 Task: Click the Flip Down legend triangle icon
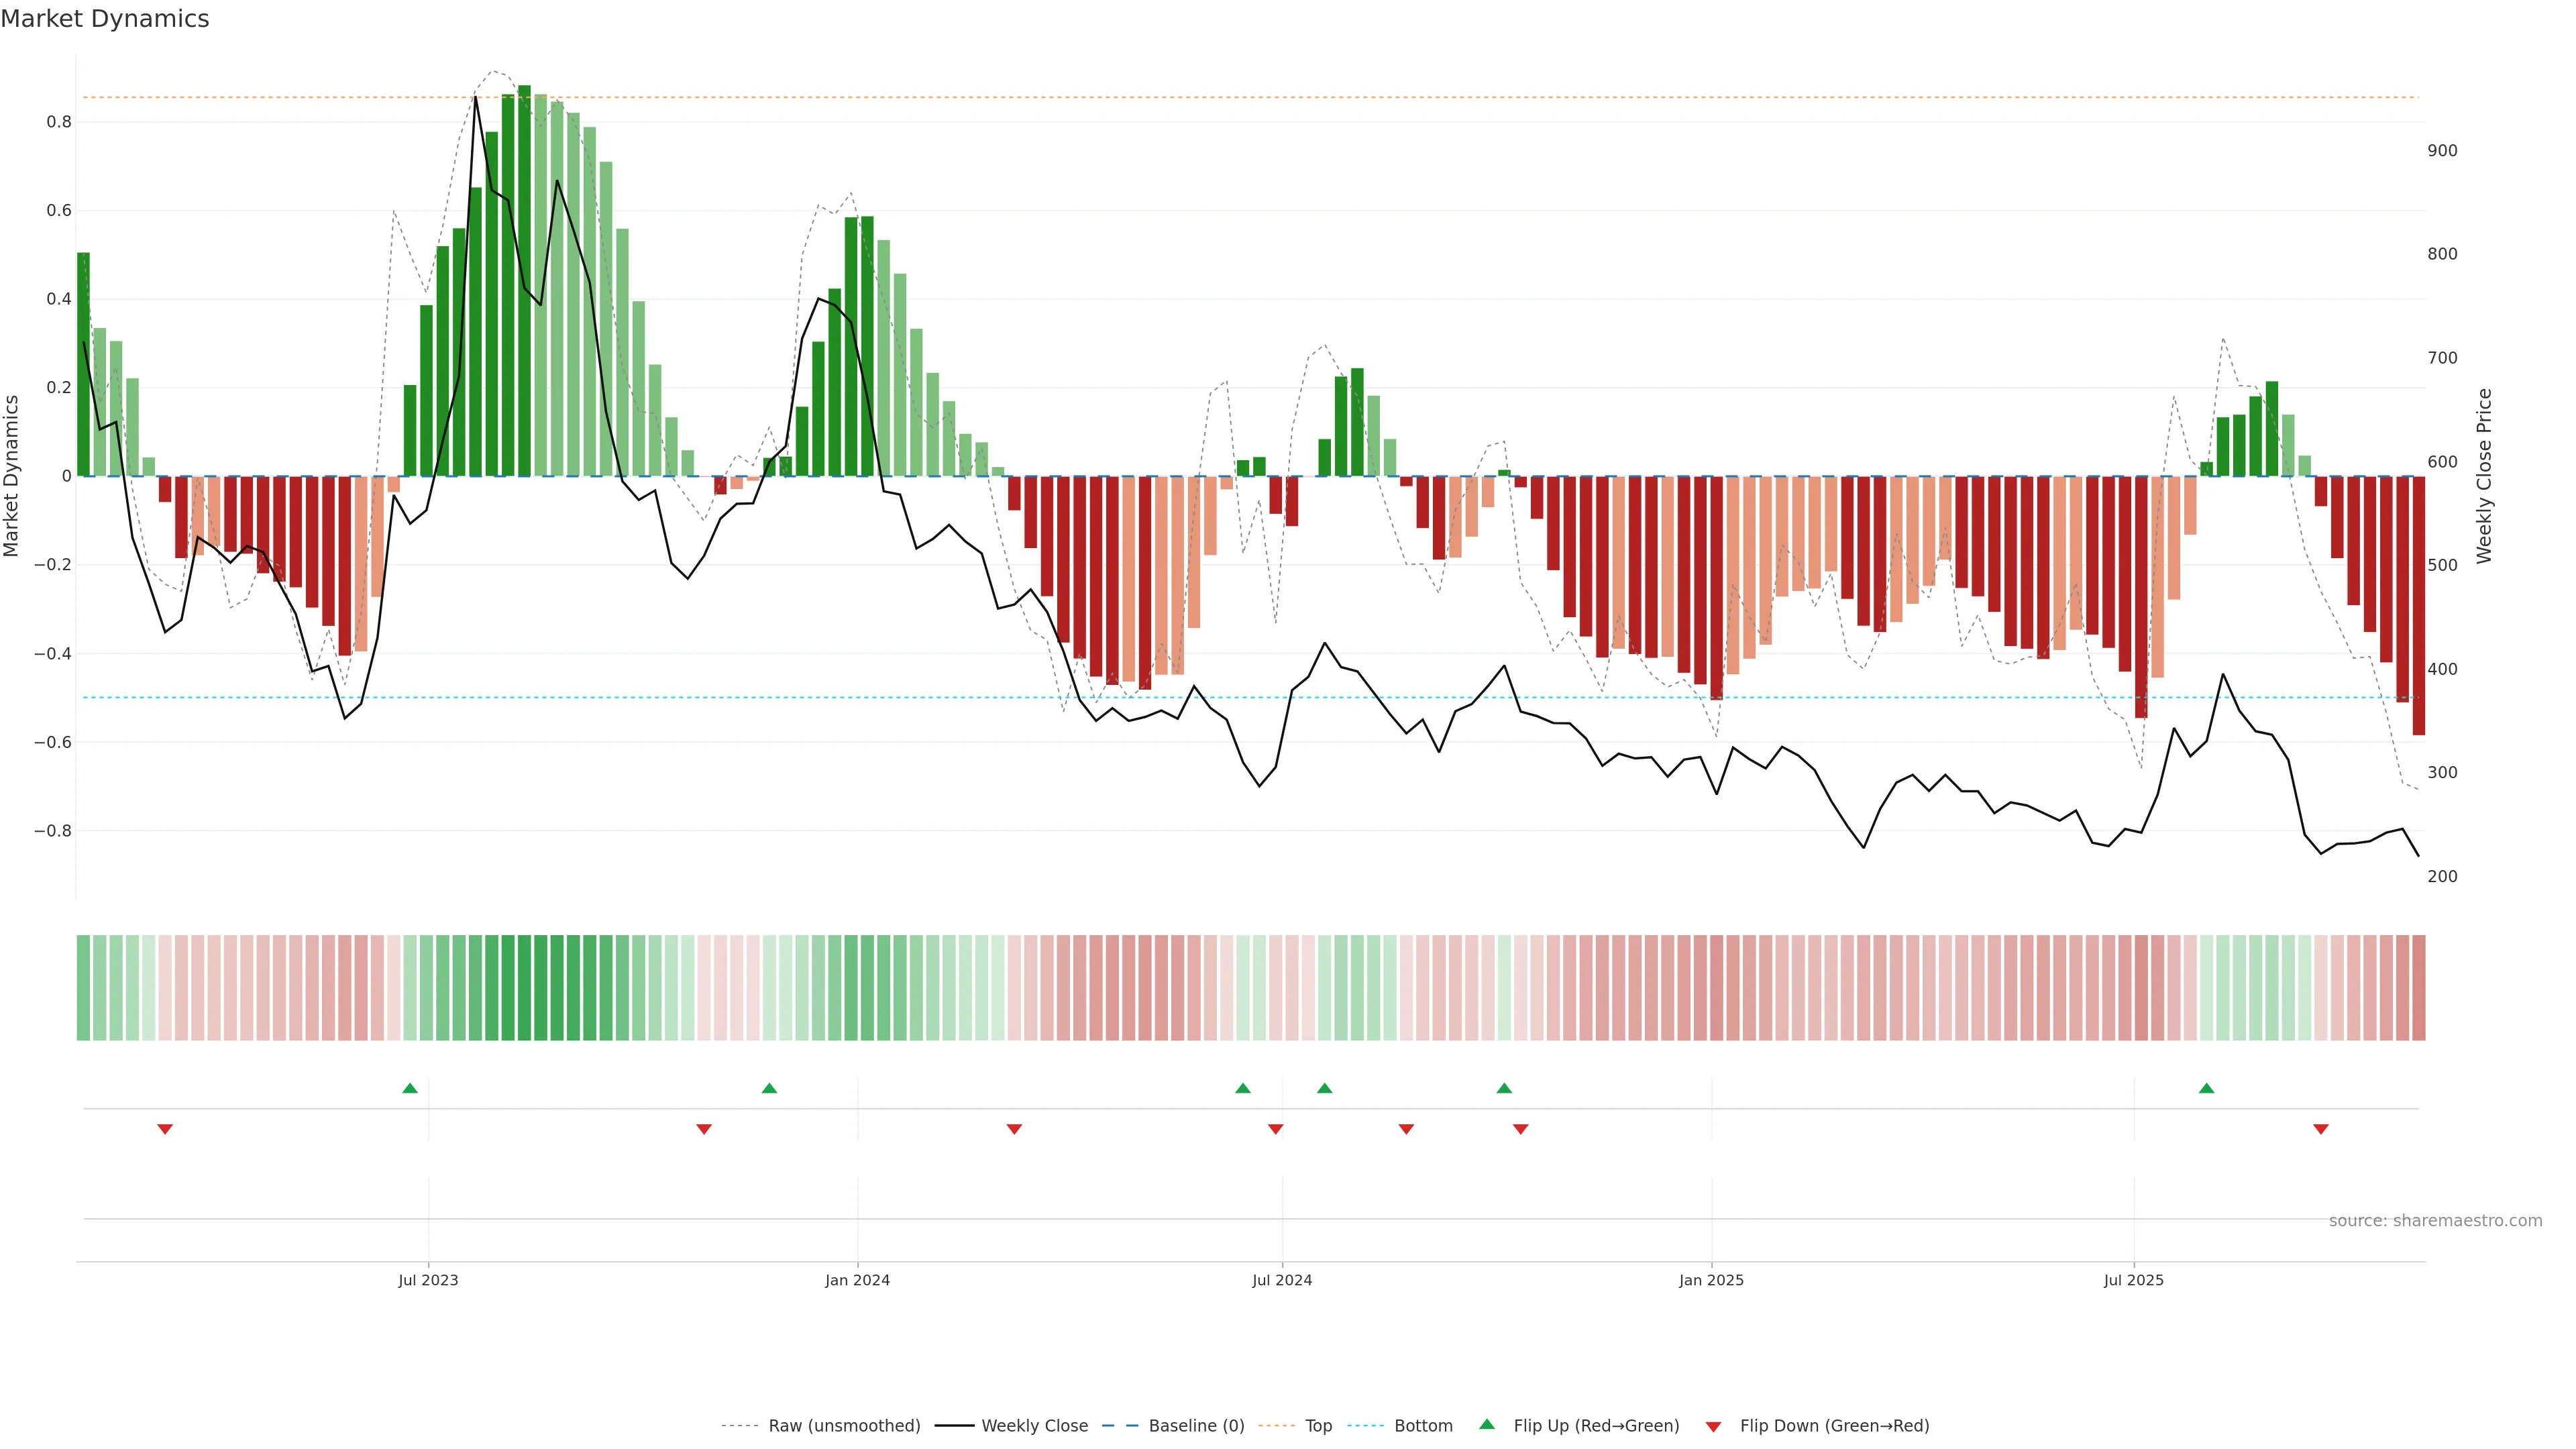click(1713, 1426)
